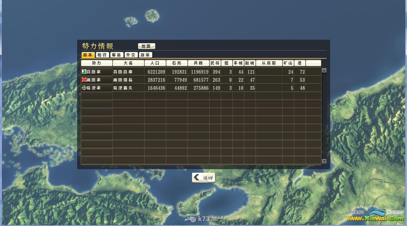This screenshot has height=226, width=407.
Task: Click koku value 44892
Action: coord(181,88)
